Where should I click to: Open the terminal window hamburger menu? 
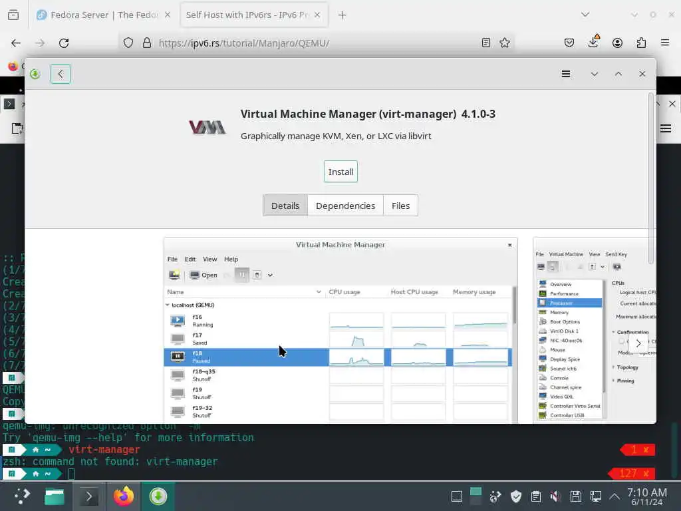(x=666, y=128)
